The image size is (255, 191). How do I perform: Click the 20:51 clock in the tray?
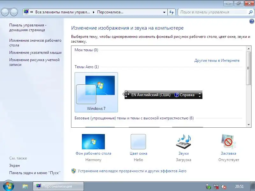239,187
